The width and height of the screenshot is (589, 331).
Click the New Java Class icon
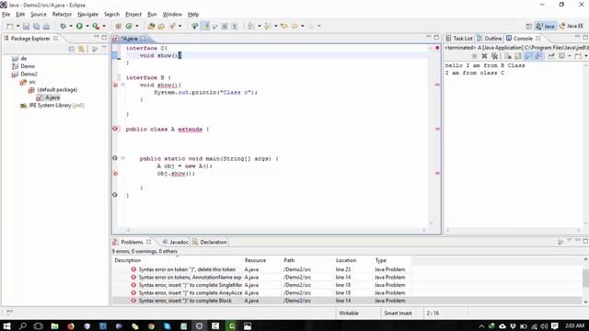[x=129, y=26]
